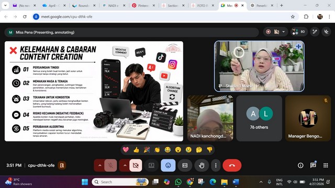Switch to the Section browser tab
The height and width of the screenshot is (188, 335).
(x=173, y=6)
